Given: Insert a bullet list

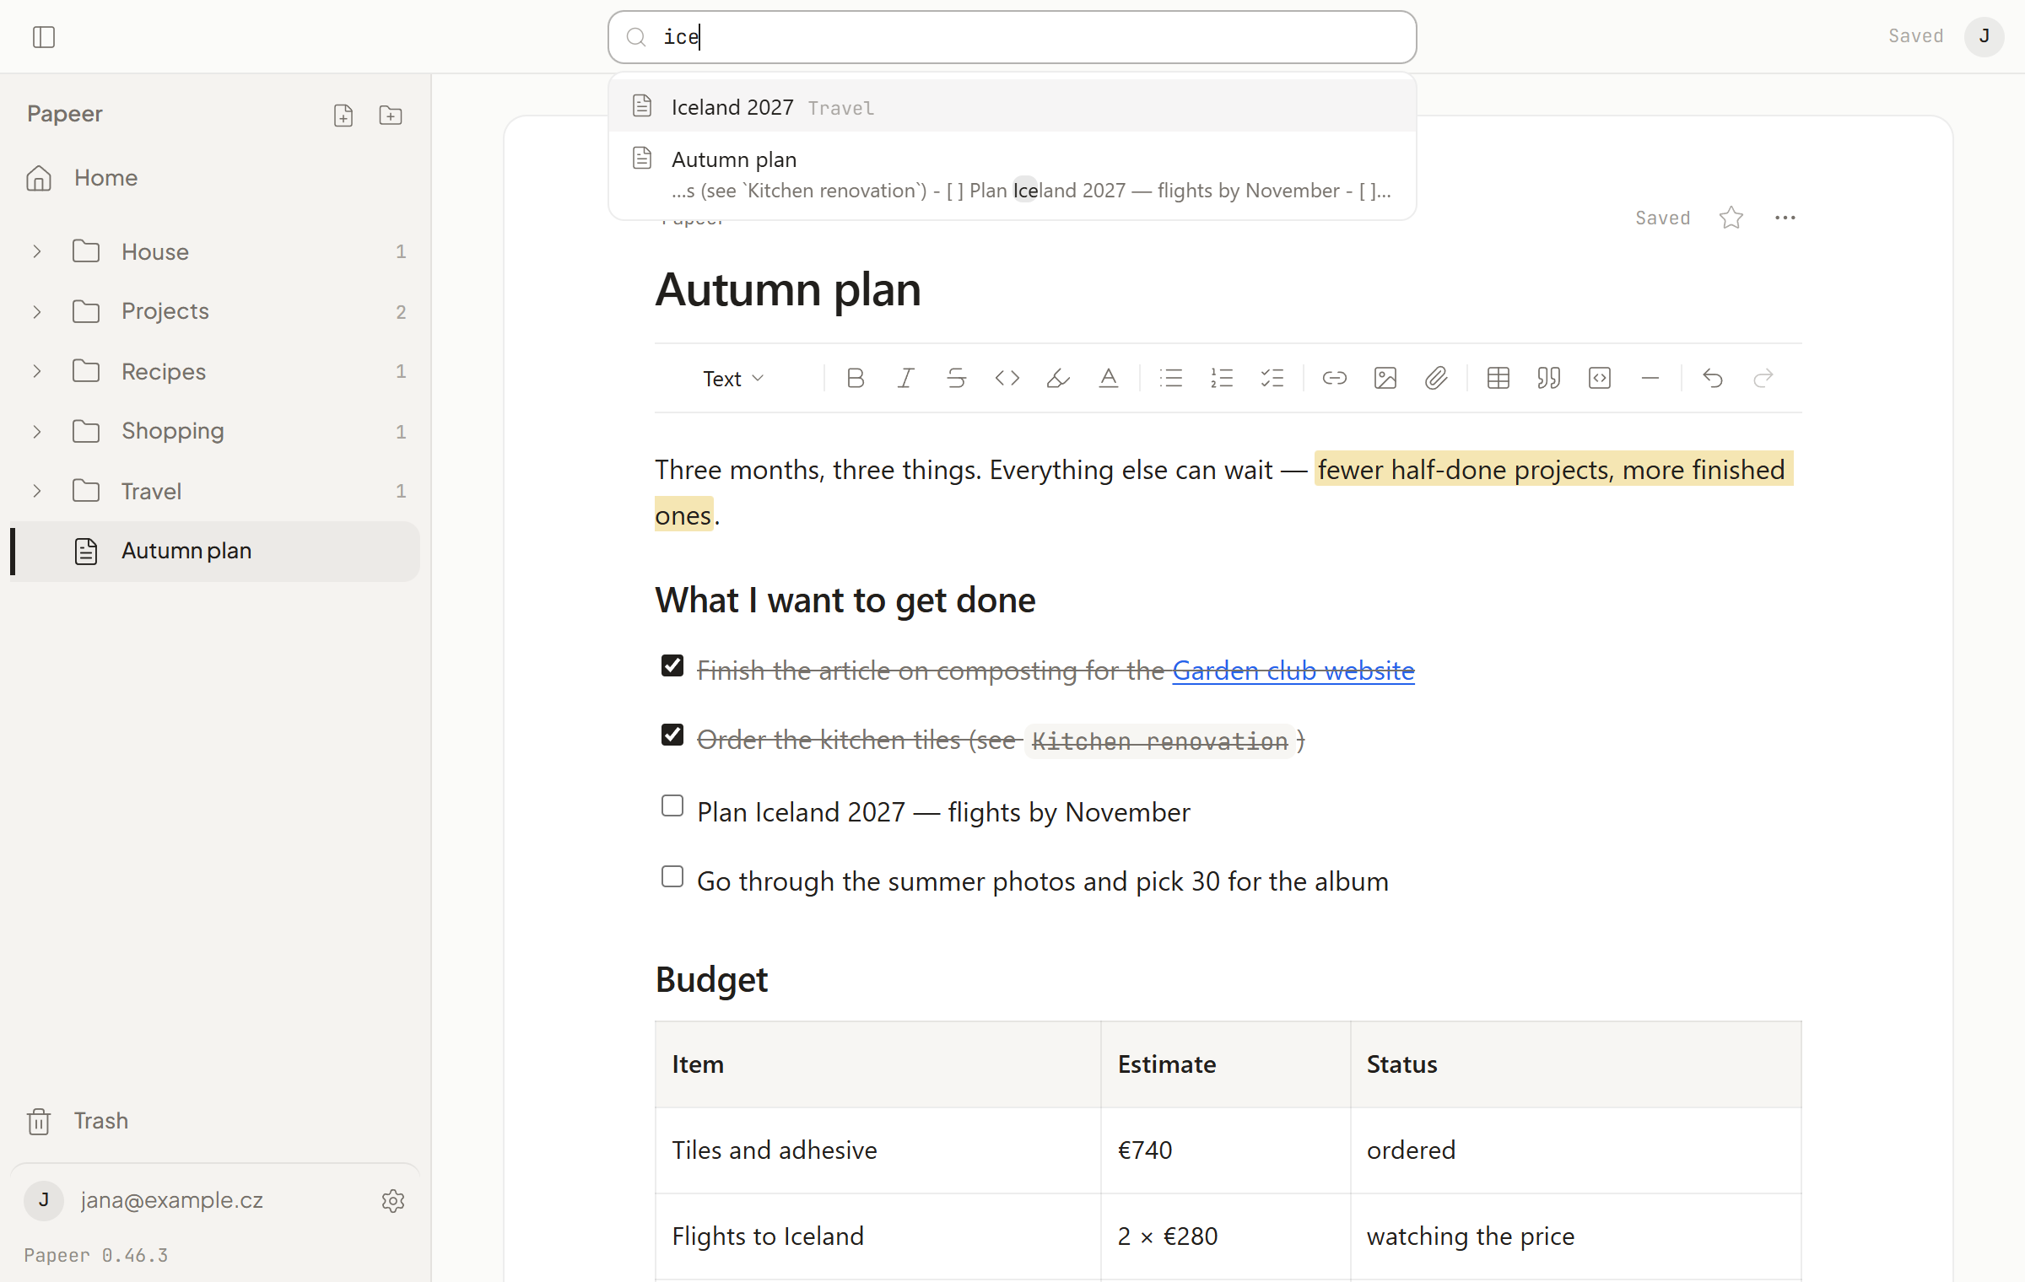Looking at the screenshot, I should (1171, 378).
